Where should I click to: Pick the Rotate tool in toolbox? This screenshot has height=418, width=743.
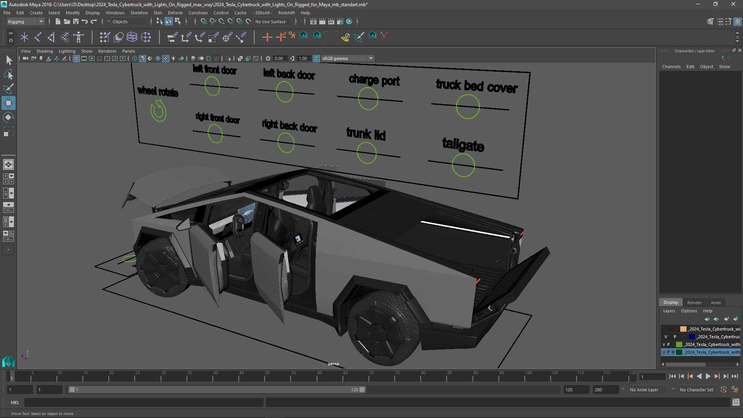tap(9, 117)
